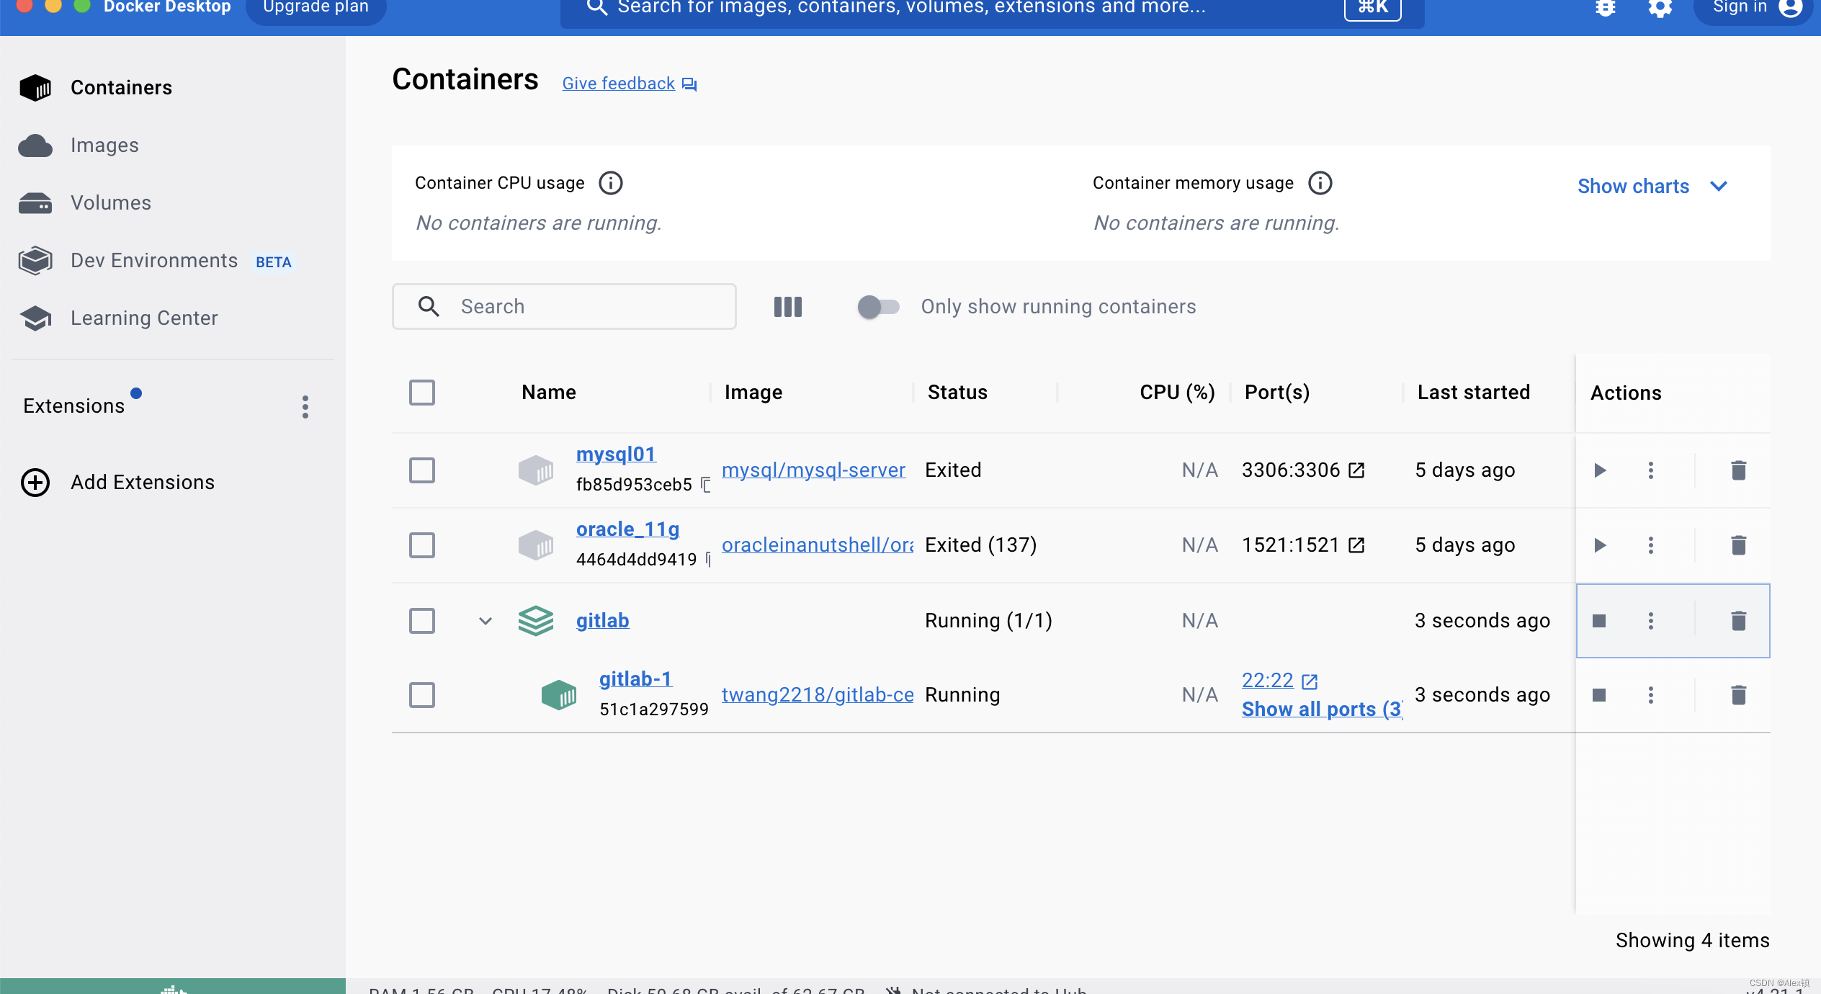Open the settings gear icon
Image resolution: width=1821 pixels, height=994 pixels.
[x=1660, y=7]
